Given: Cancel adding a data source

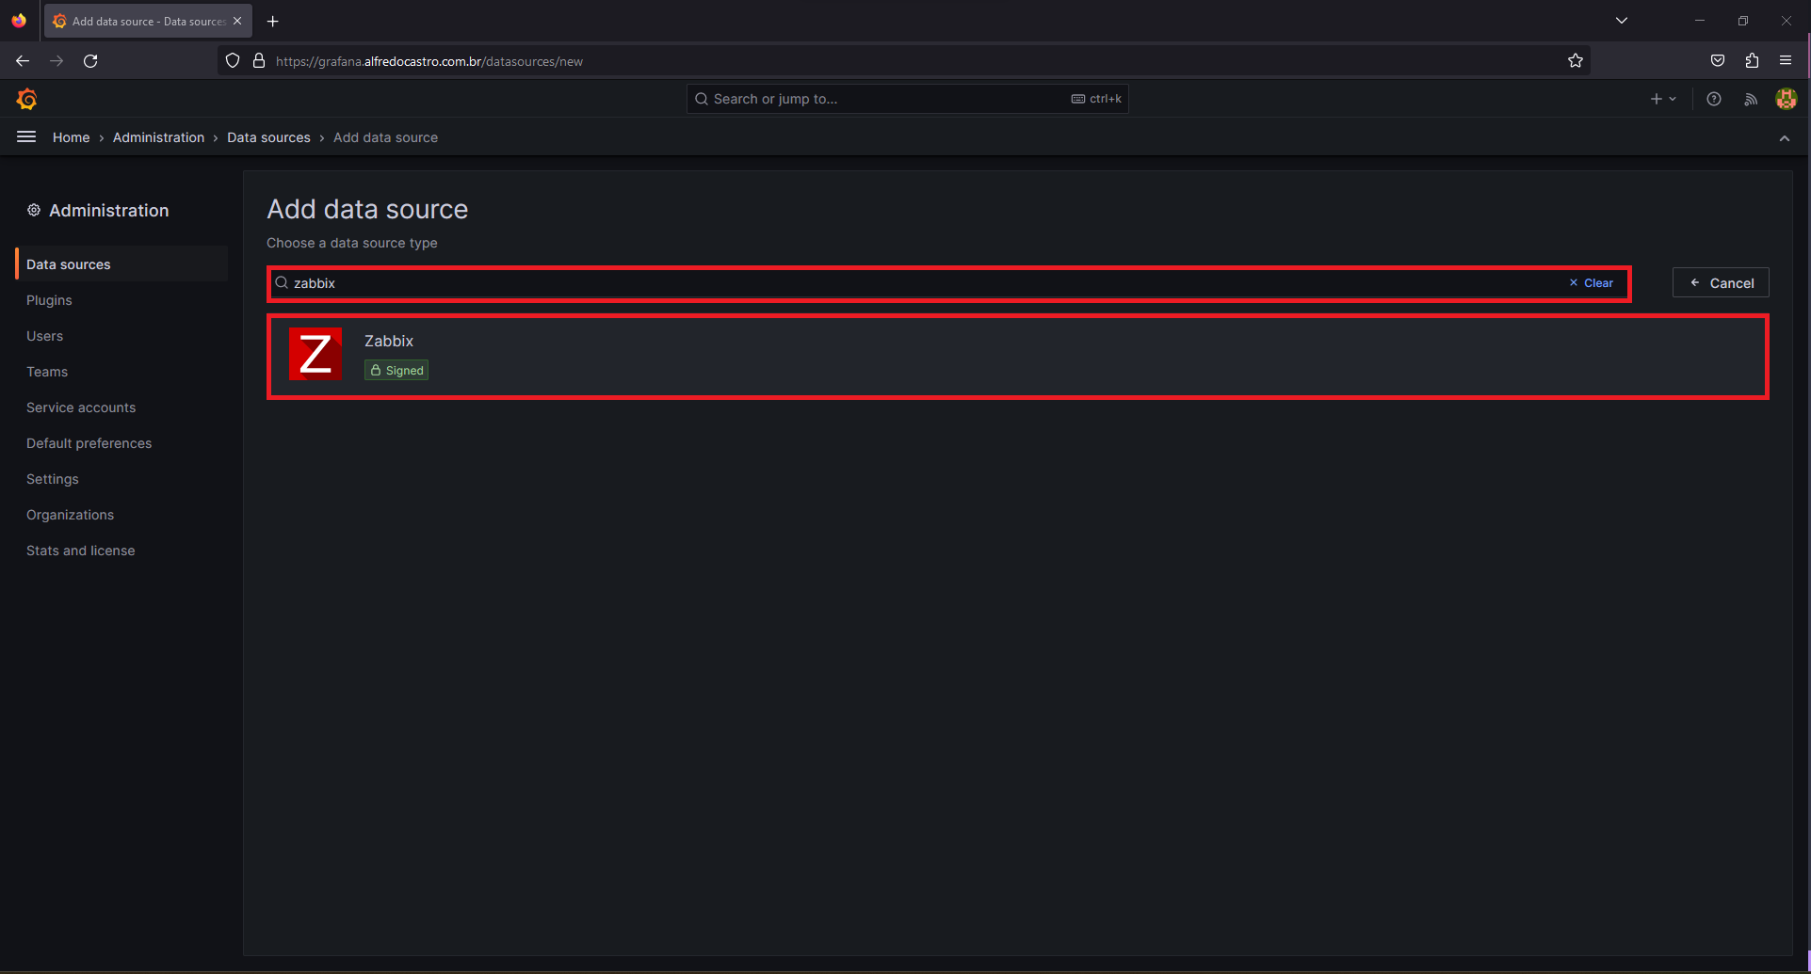Looking at the screenshot, I should 1721,283.
